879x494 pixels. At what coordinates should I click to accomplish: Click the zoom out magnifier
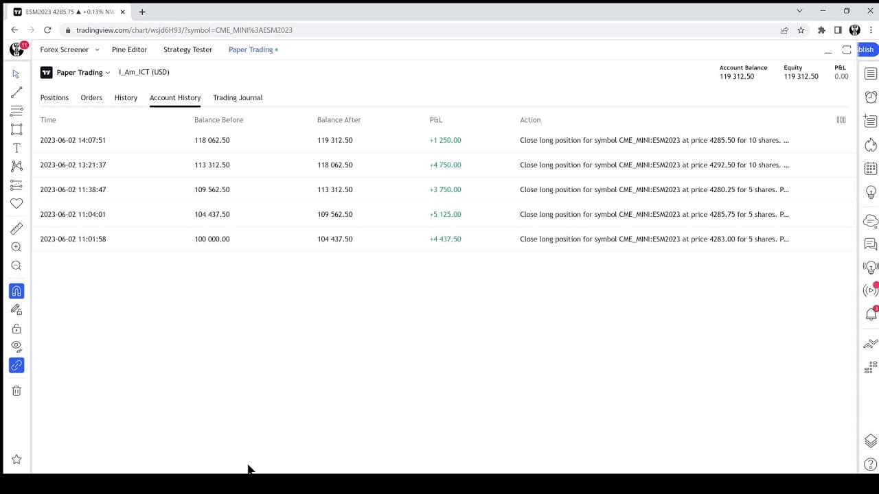[x=16, y=266]
